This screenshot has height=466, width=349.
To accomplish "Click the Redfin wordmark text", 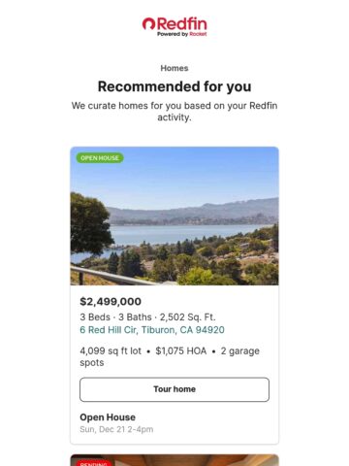I will point(182,23).
